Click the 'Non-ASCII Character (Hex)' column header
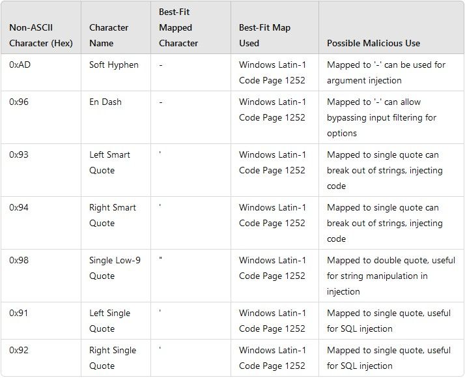 41,35
